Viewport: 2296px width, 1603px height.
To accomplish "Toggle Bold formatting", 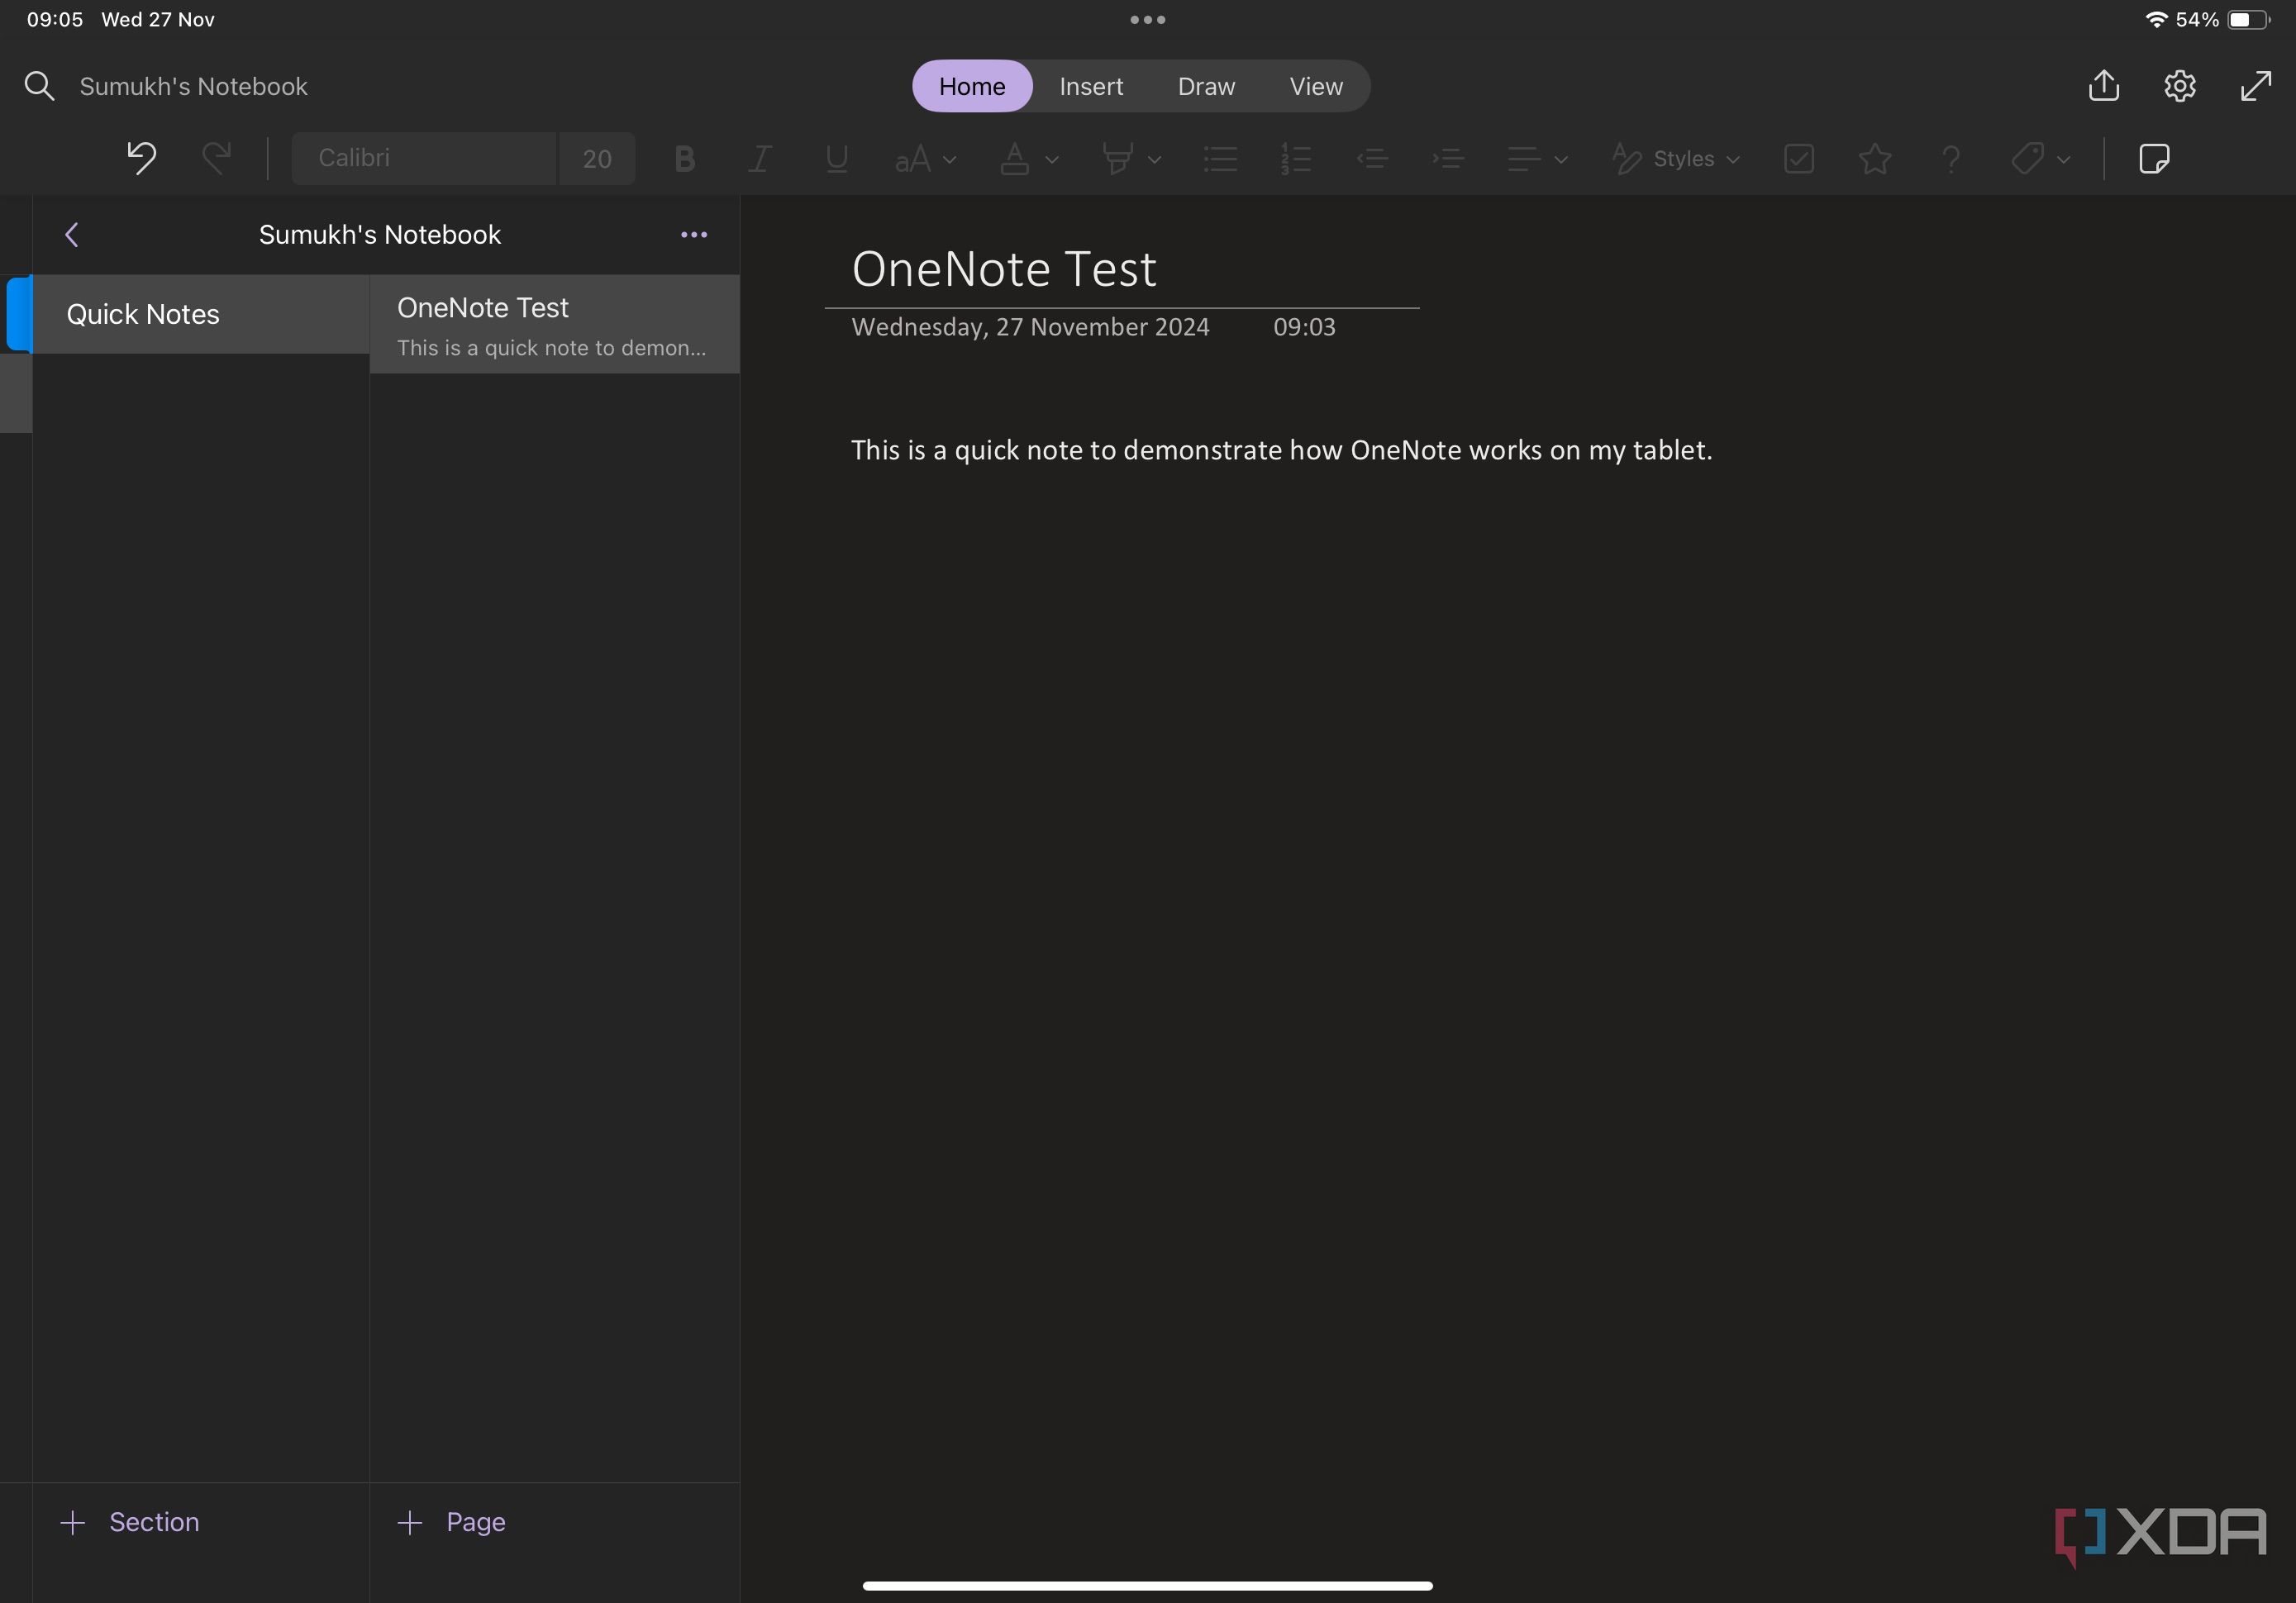I will [685, 159].
